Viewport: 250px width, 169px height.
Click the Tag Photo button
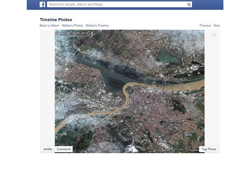(x=209, y=149)
